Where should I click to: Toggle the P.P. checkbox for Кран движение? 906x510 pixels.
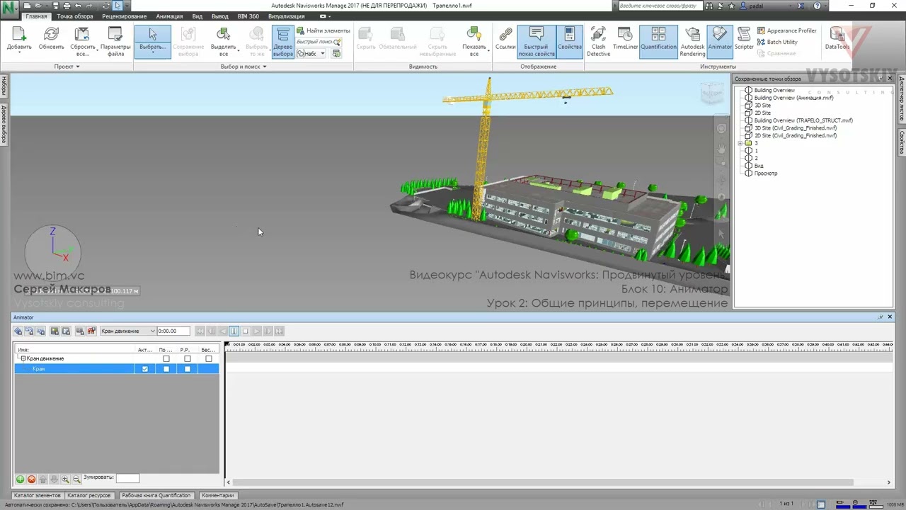click(x=188, y=358)
